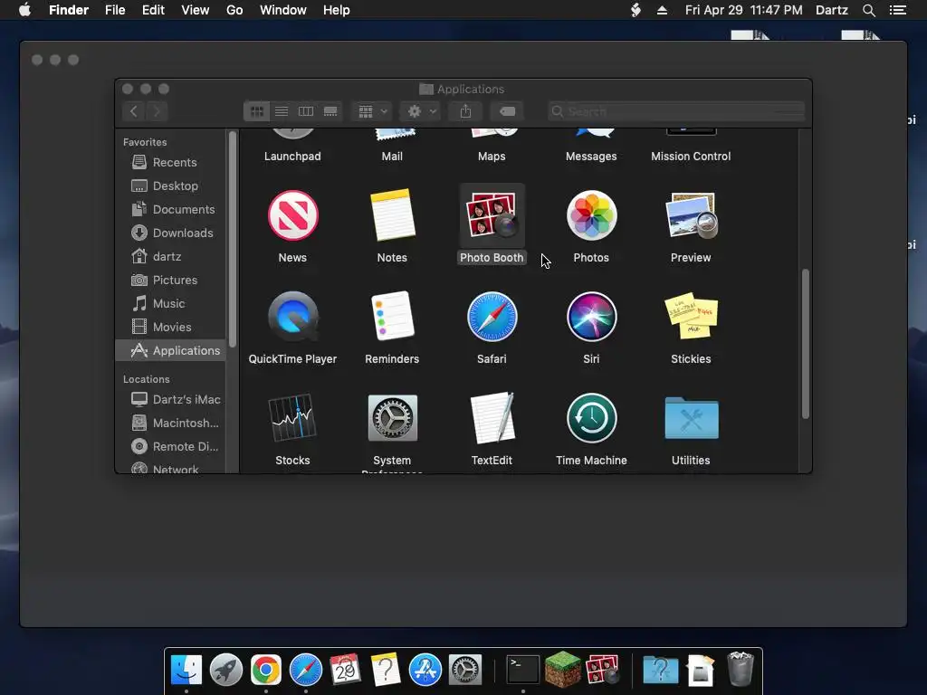Switch to icon view in Finder toolbar
This screenshot has width=927, height=695.
point(256,111)
